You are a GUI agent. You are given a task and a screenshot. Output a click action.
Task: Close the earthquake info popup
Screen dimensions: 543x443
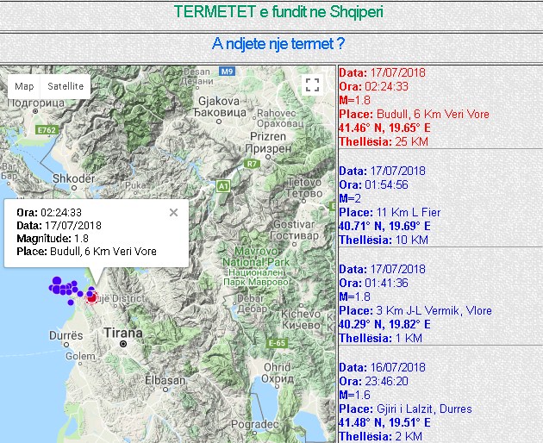pos(173,212)
